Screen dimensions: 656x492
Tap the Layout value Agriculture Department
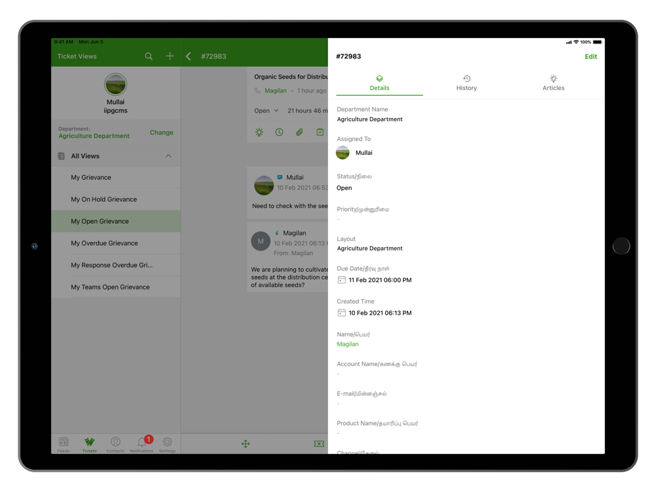370,248
